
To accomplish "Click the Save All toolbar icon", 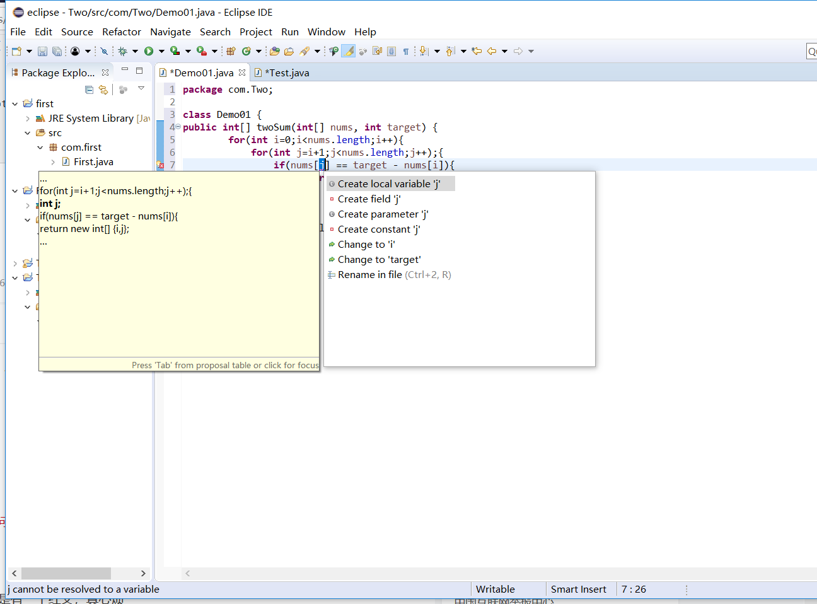I will tap(57, 51).
